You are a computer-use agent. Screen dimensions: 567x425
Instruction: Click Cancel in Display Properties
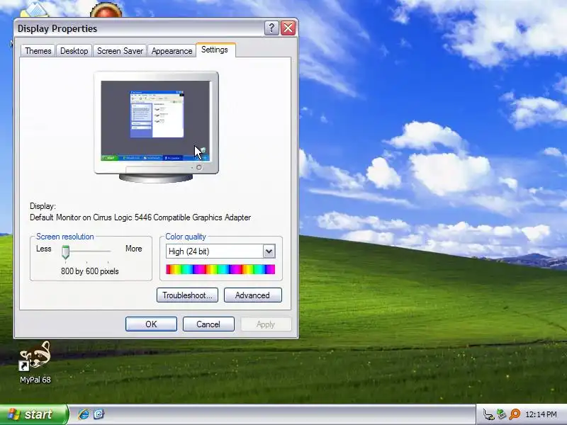(x=208, y=324)
